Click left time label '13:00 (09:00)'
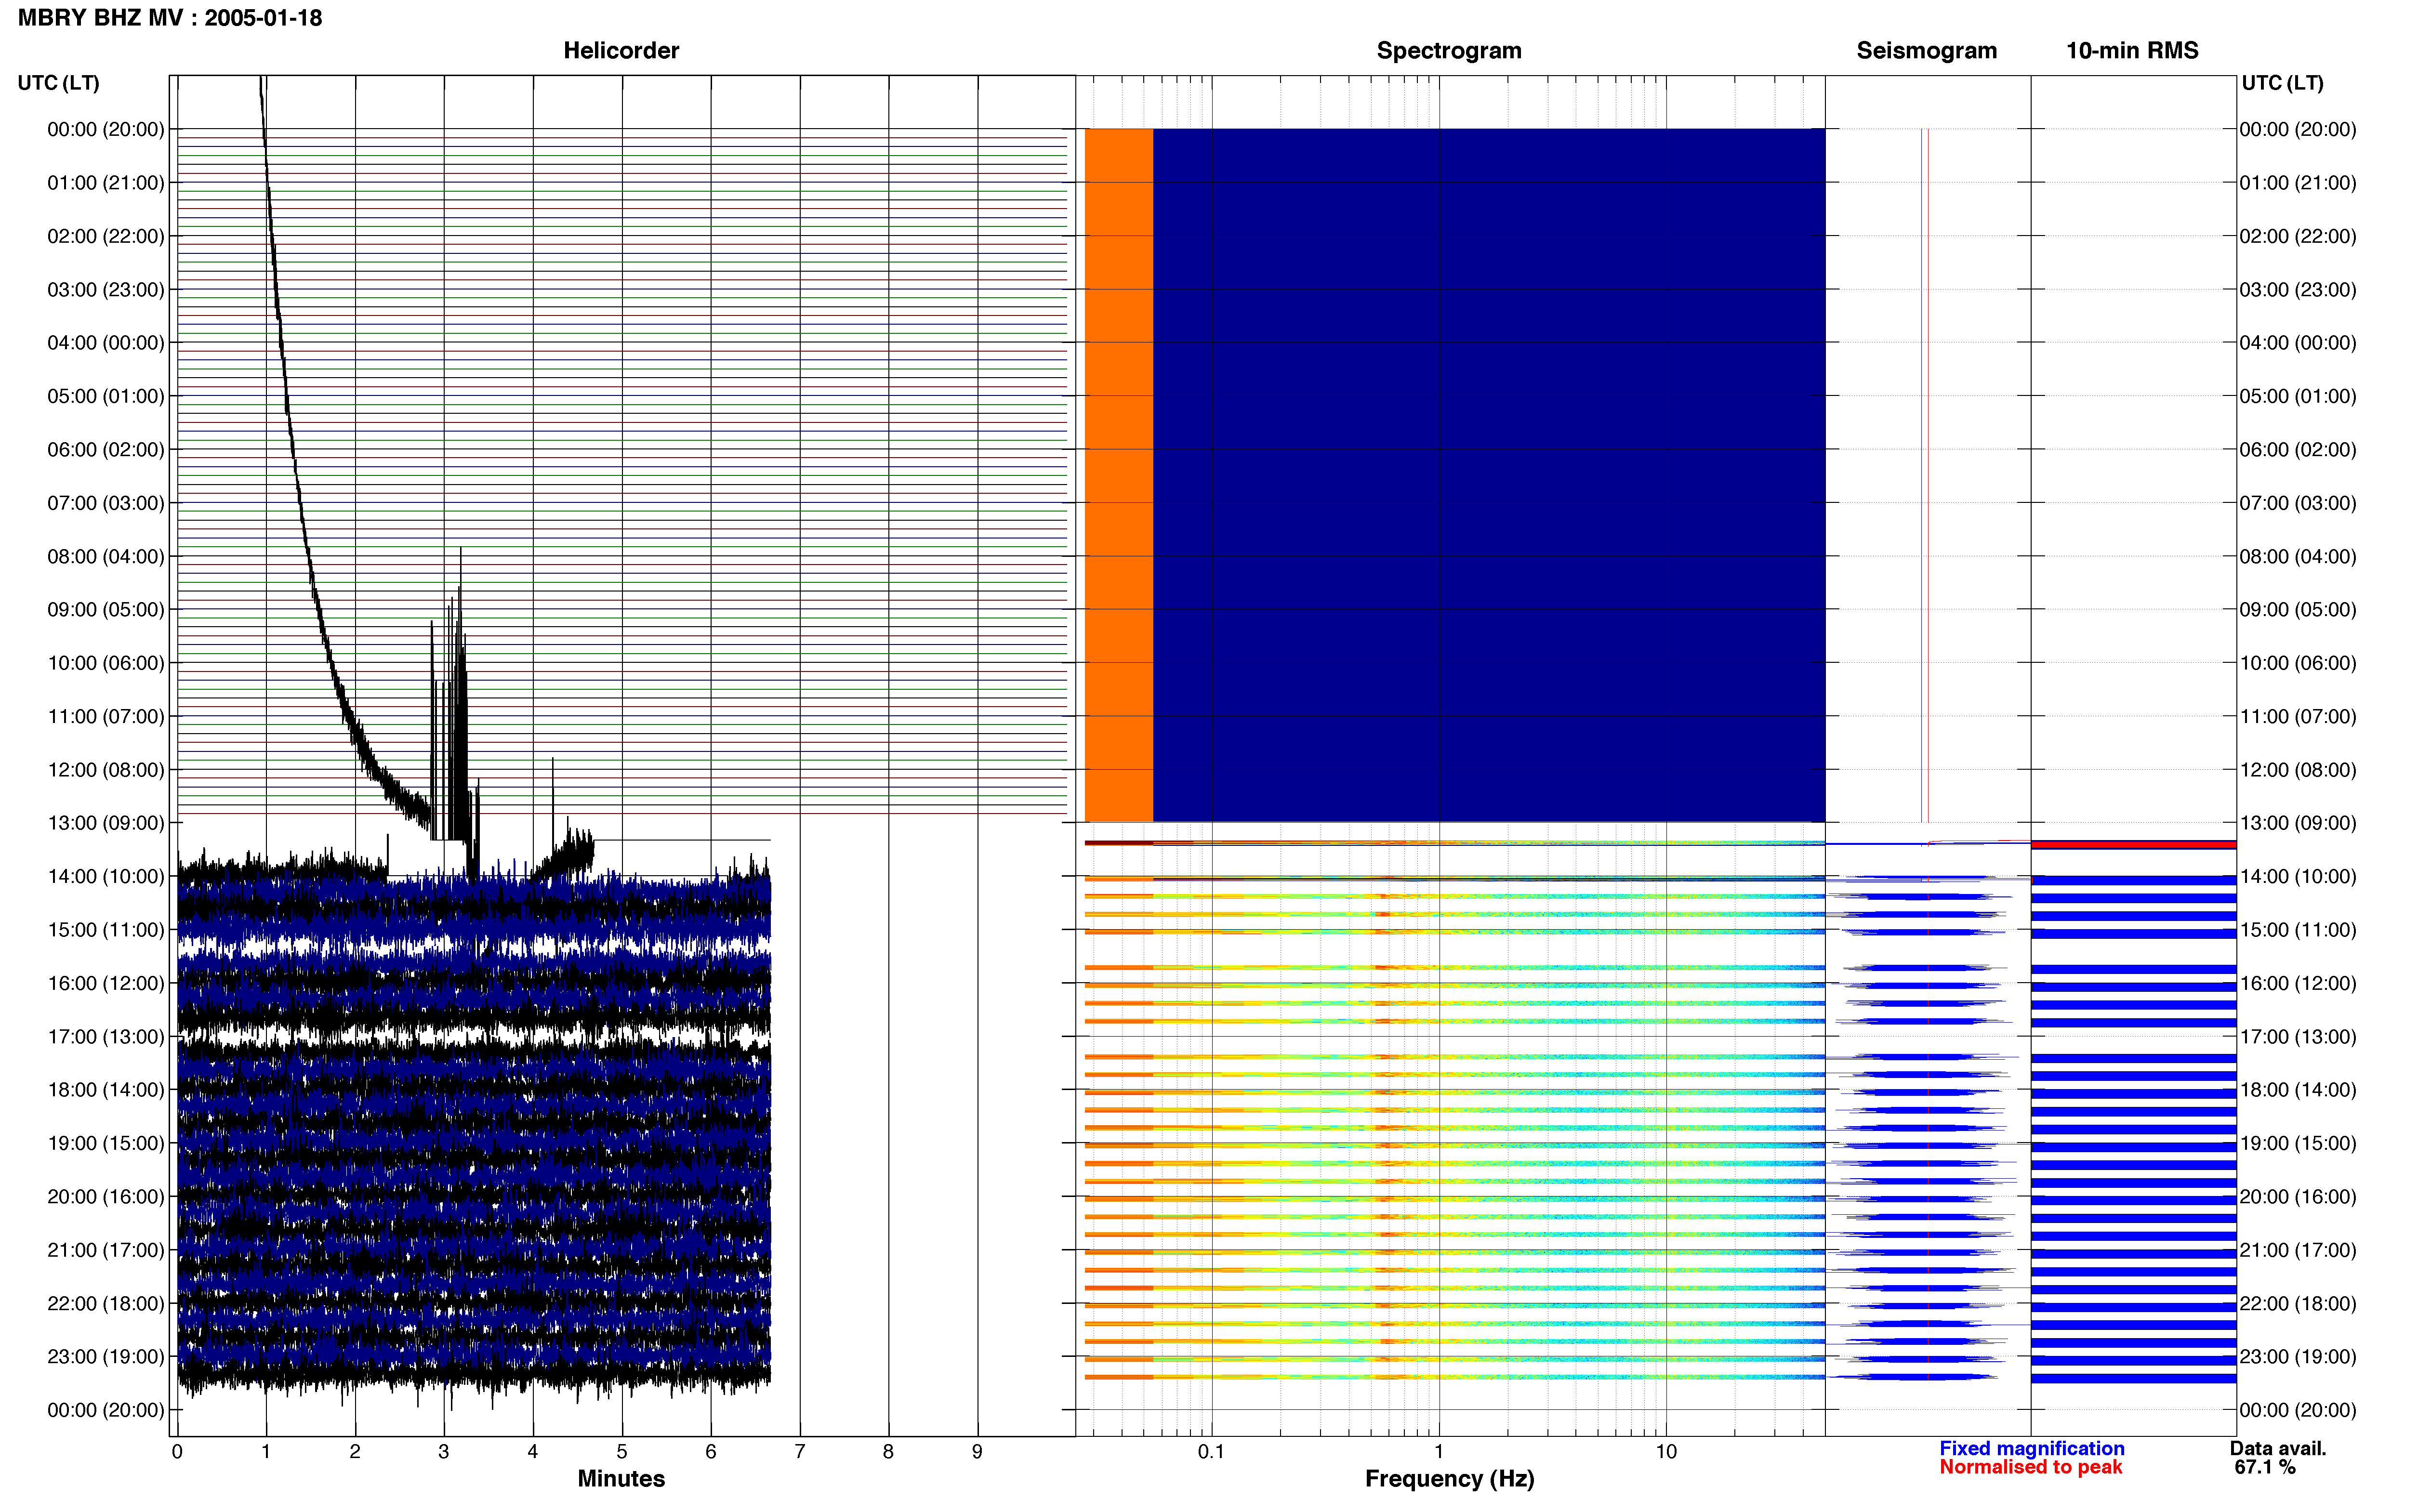 pos(106,823)
